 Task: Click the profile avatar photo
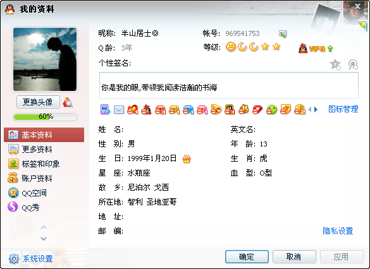tap(45, 59)
